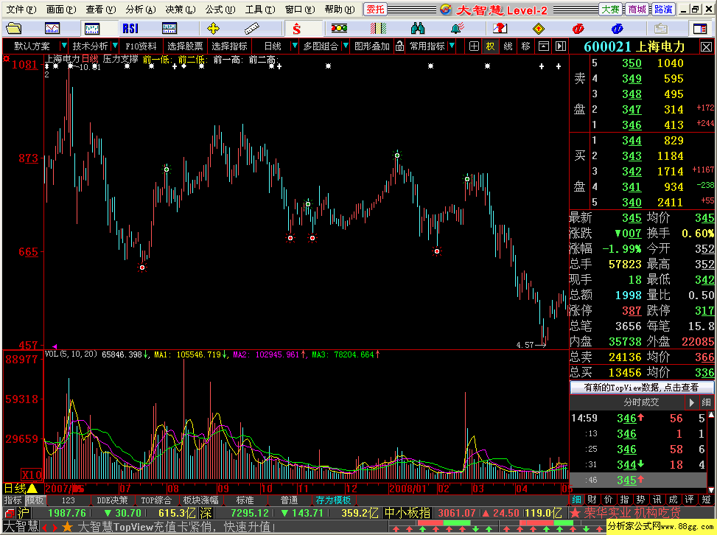The width and height of the screenshot is (717, 535).
Task: Click the yellow diamond toolbar icon
Action: click(x=539, y=29)
